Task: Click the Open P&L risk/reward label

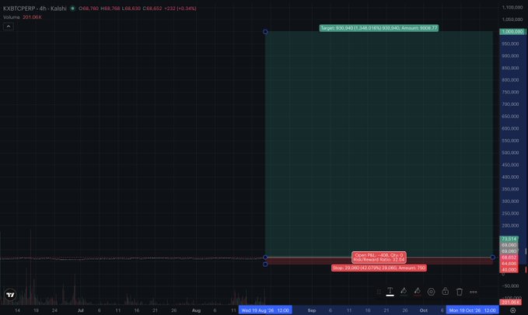Action: click(x=379, y=257)
